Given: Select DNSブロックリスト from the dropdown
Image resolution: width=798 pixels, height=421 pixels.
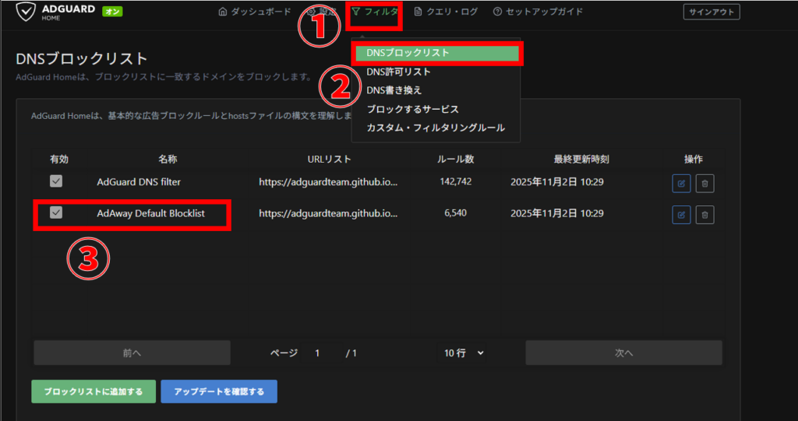Looking at the screenshot, I should coord(436,52).
